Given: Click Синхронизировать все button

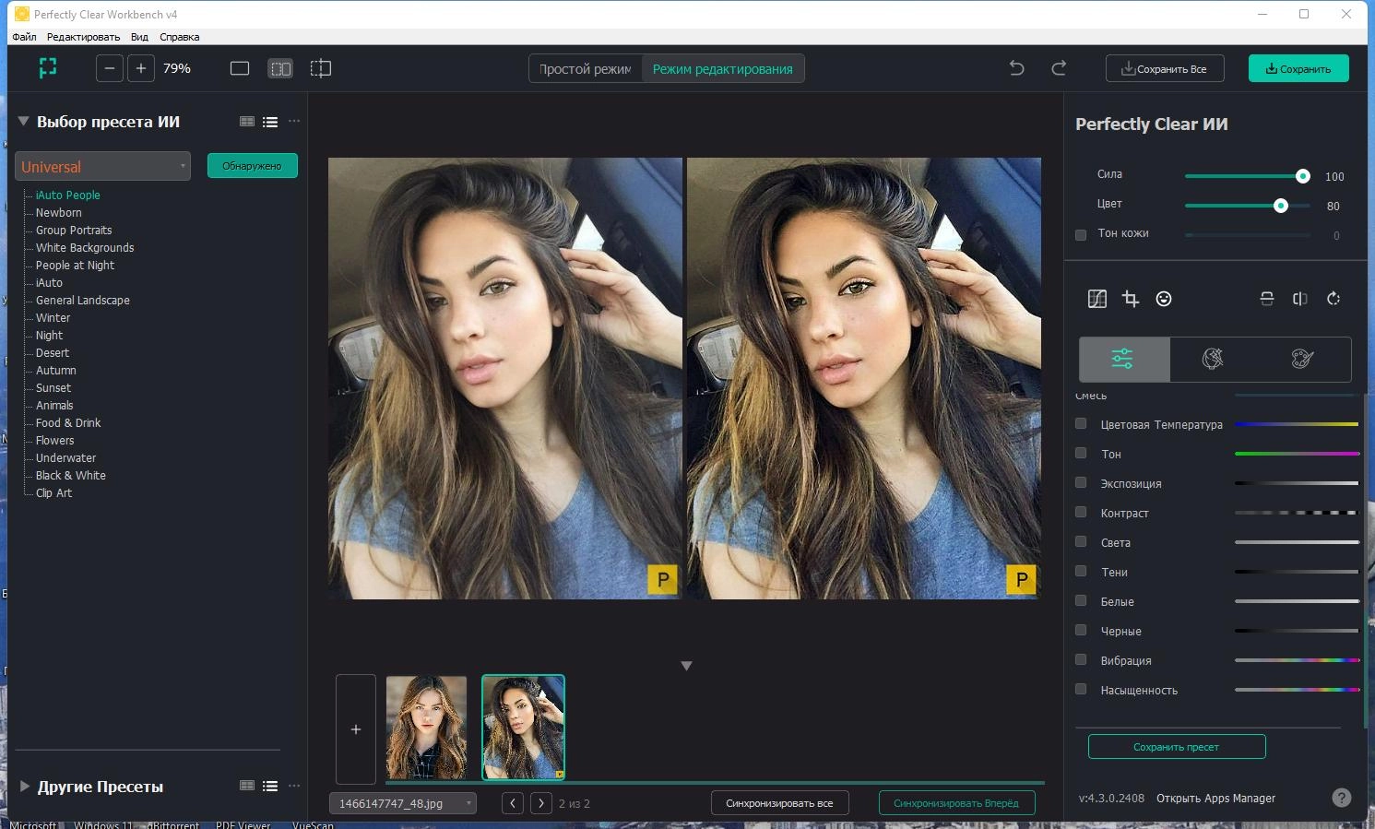Looking at the screenshot, I should tap(779, 803).
